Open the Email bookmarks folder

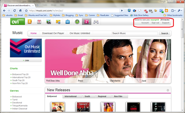18,15
